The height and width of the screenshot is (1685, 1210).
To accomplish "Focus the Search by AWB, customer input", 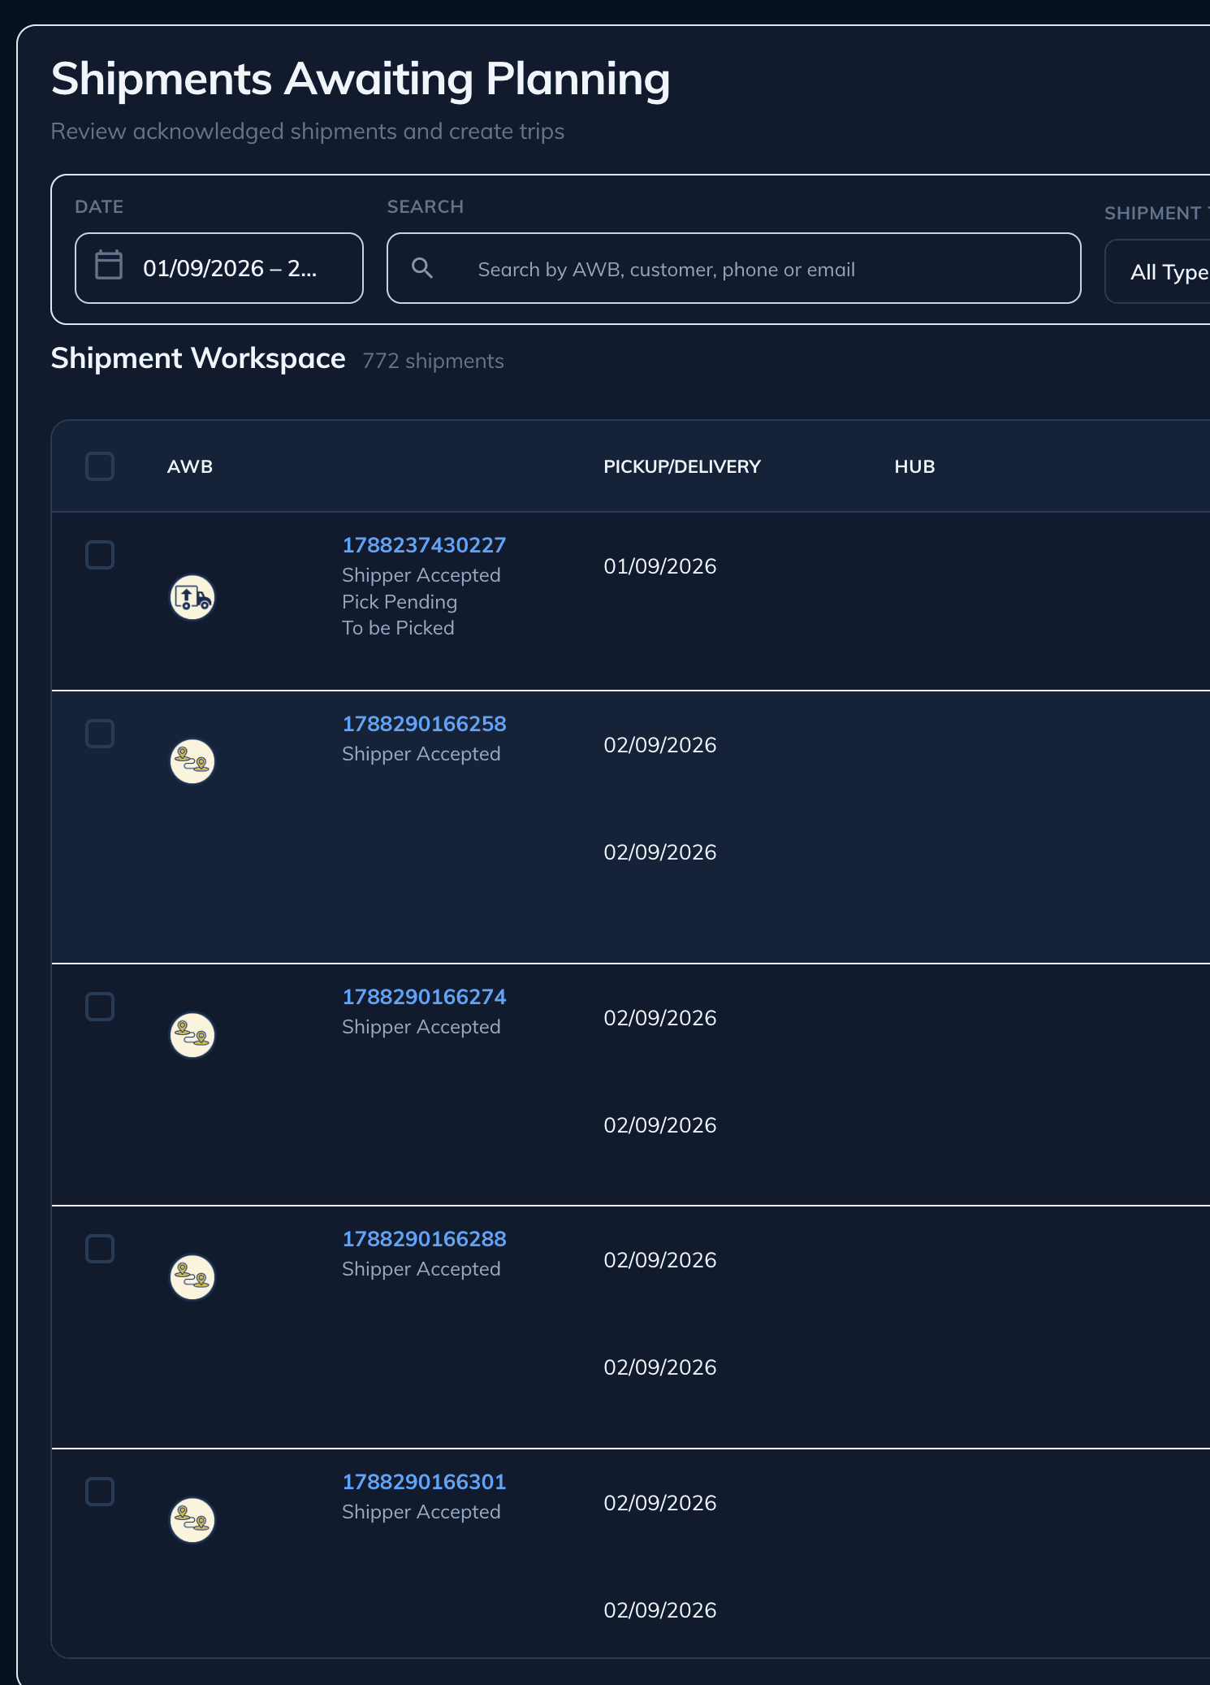I will (x=734, y=268).
